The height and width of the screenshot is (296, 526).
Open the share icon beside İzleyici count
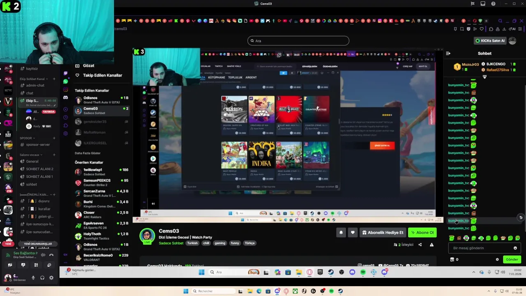tap(420, 245)
